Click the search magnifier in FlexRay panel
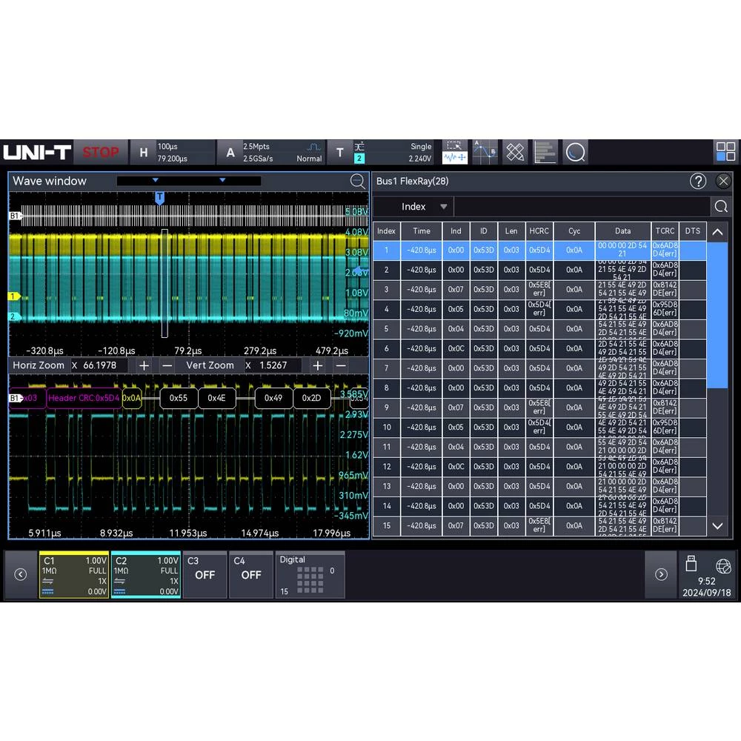This screenshot has height=741, width=741. (x=721, y=207)
